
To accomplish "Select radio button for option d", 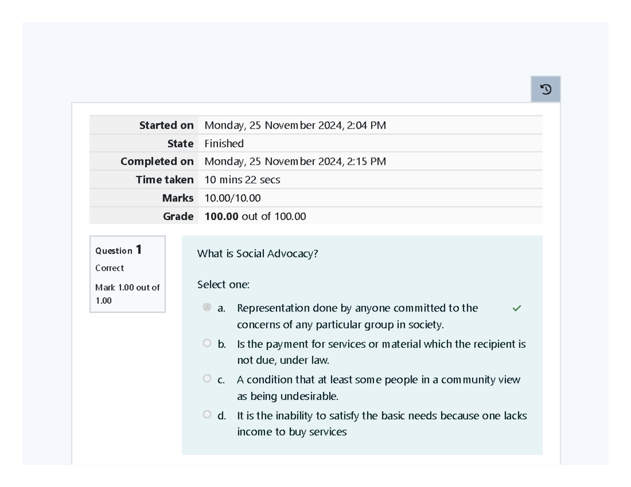I will tap(207, 415).
